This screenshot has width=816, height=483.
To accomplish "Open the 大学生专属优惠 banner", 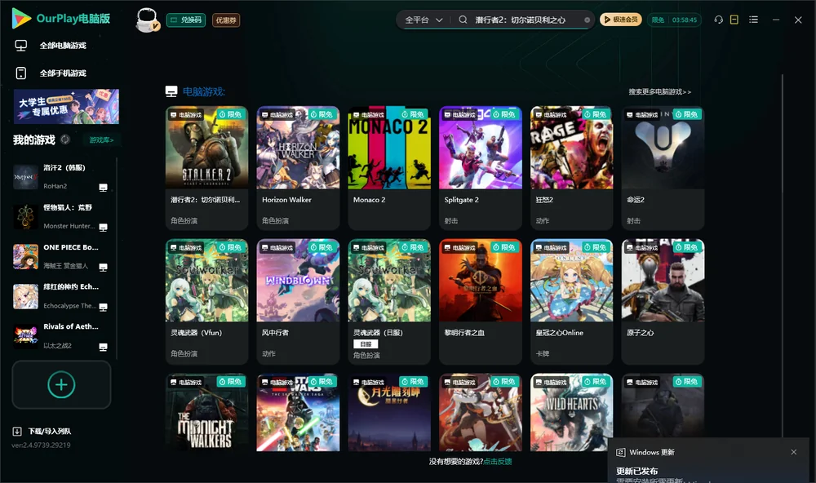I will click(66, 107).
